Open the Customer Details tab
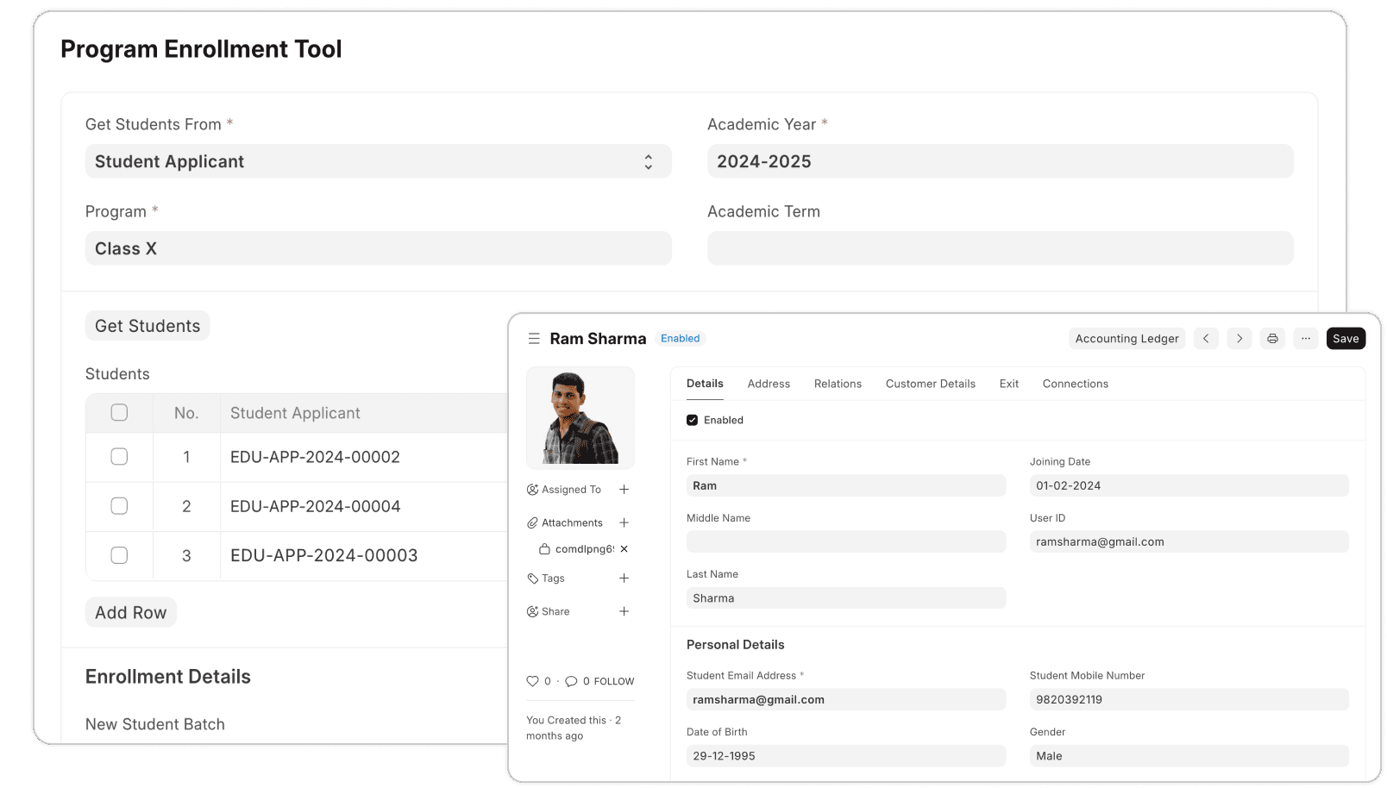 [930, 384]
